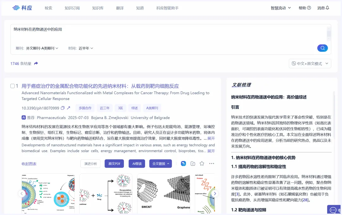Click the 3区 tag
The image size is (342, 215).
click(120, 108)
